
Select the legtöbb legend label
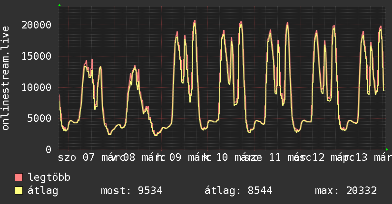[49, 177]
